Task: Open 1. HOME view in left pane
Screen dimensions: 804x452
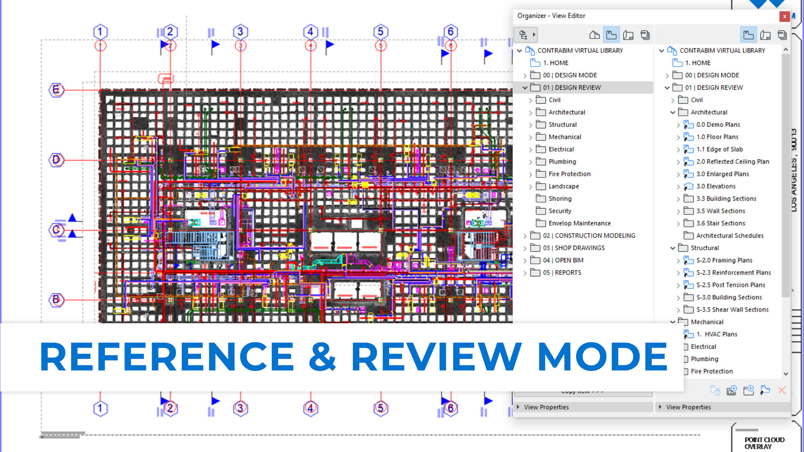Action: (555, 63)
